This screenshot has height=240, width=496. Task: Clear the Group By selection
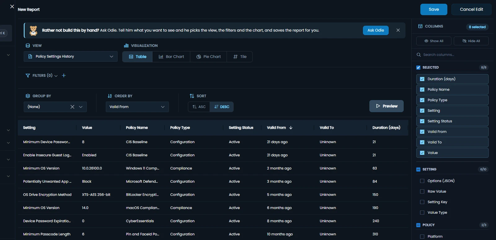(72, 107)
